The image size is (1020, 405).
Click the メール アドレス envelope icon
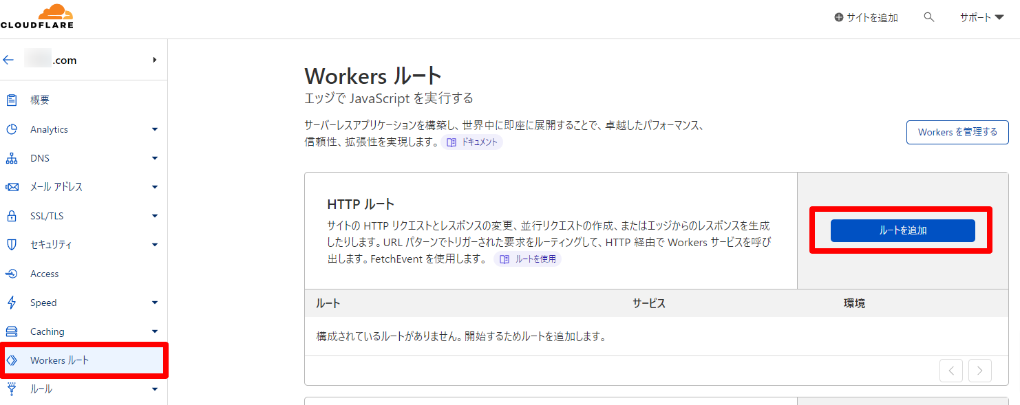point(12,187)
